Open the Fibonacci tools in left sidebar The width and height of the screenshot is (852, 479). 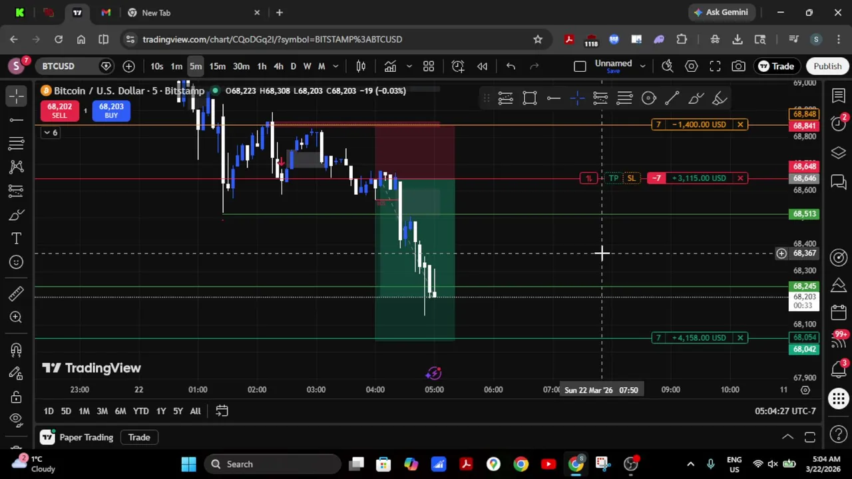tap(17, 143)
